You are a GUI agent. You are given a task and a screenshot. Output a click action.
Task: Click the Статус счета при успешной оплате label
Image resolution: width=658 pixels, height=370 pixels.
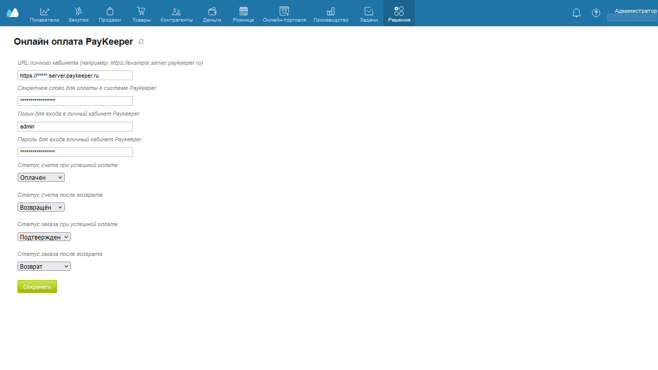[68, 165]
